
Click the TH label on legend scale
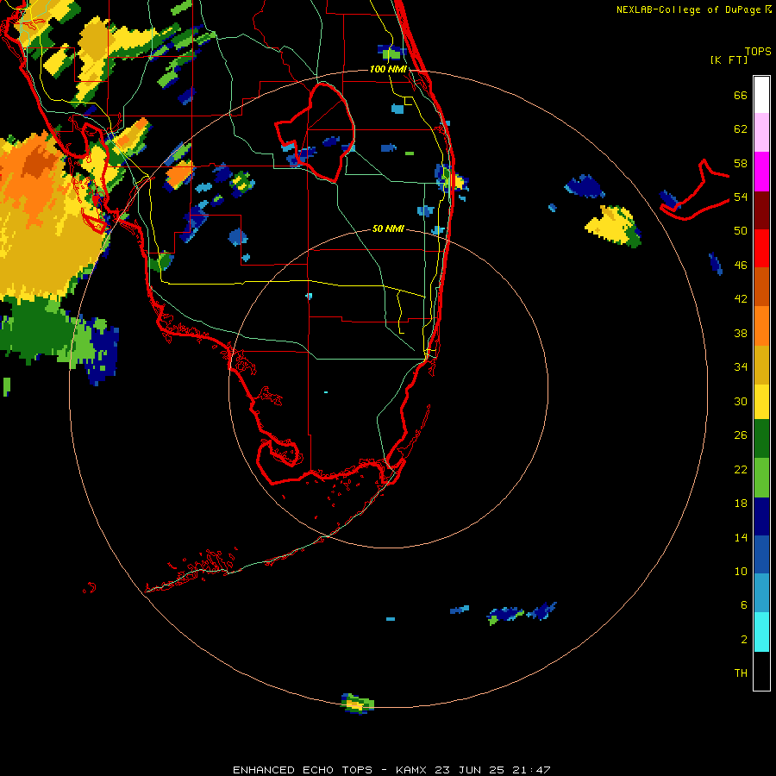(x=741, y=673)
